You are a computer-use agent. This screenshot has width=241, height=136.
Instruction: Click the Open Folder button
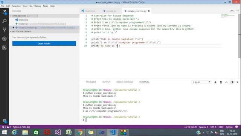(44, 43)
